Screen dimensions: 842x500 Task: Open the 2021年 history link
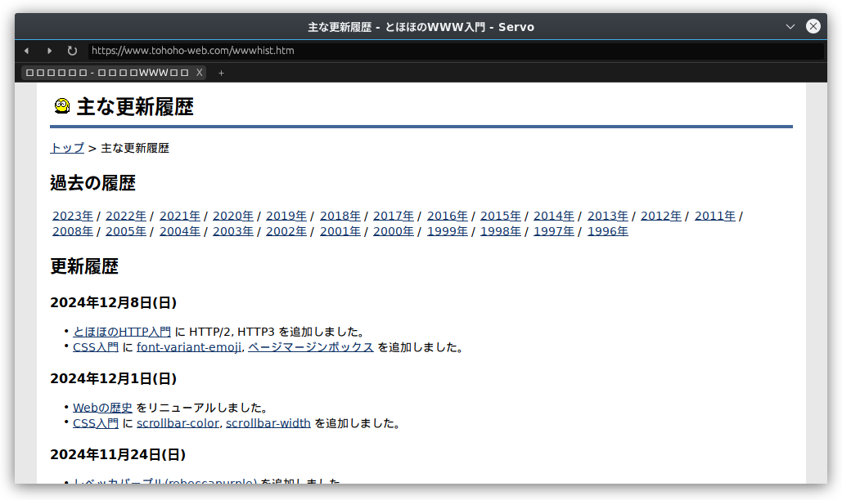click(180, 216)
